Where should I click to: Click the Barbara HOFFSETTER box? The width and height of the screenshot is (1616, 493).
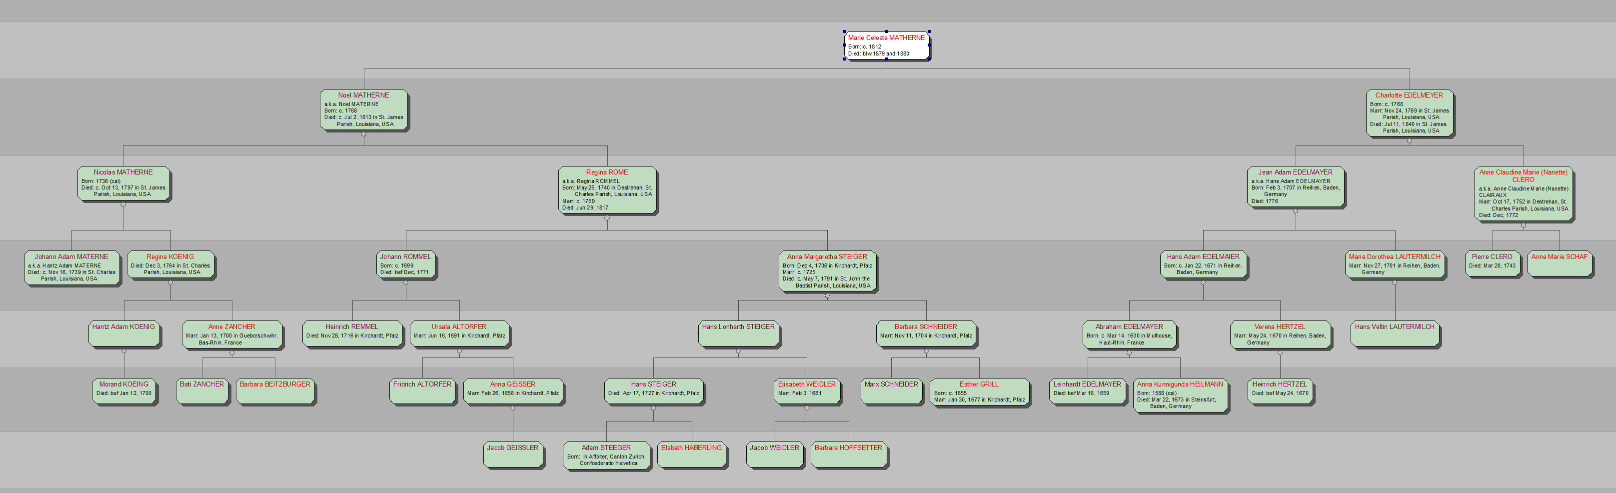(x=848, y=454)
